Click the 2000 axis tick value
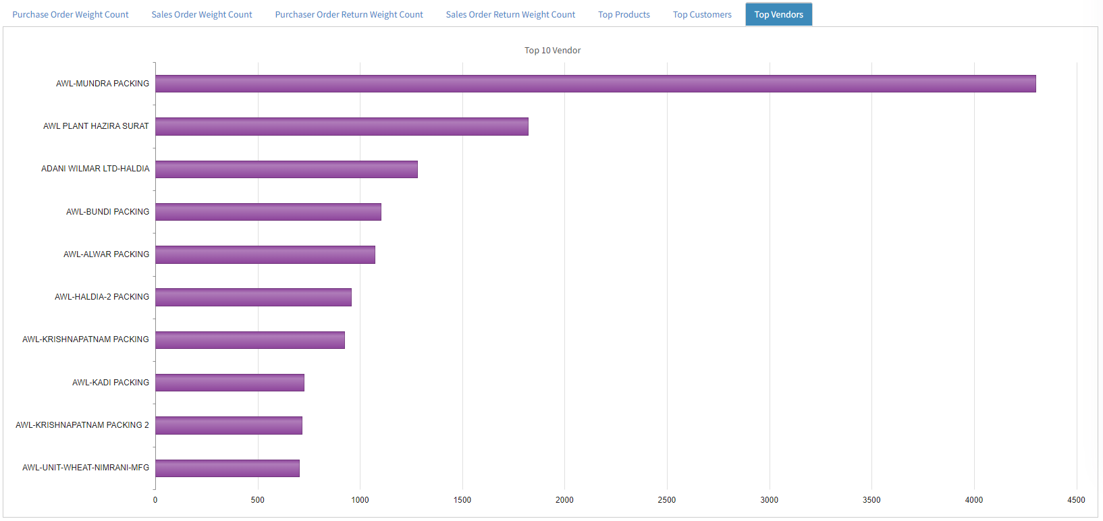The width and height of the screenshot is (1103, 521). pyautogui.click(x=564, y=500)
